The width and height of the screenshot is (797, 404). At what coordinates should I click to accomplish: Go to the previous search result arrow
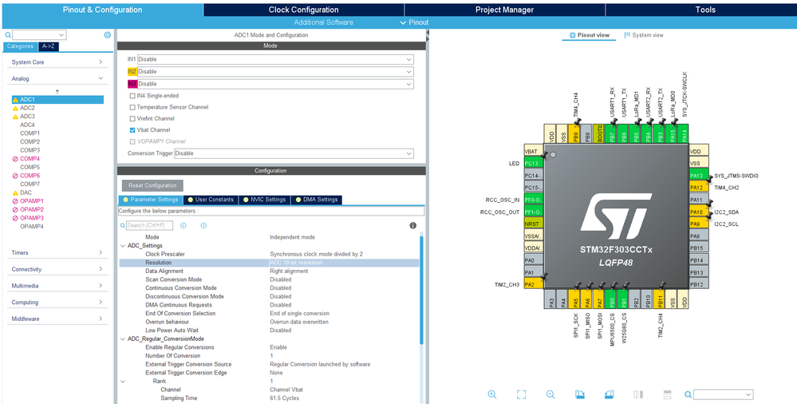pyautogui.click(x=183, y=225)
